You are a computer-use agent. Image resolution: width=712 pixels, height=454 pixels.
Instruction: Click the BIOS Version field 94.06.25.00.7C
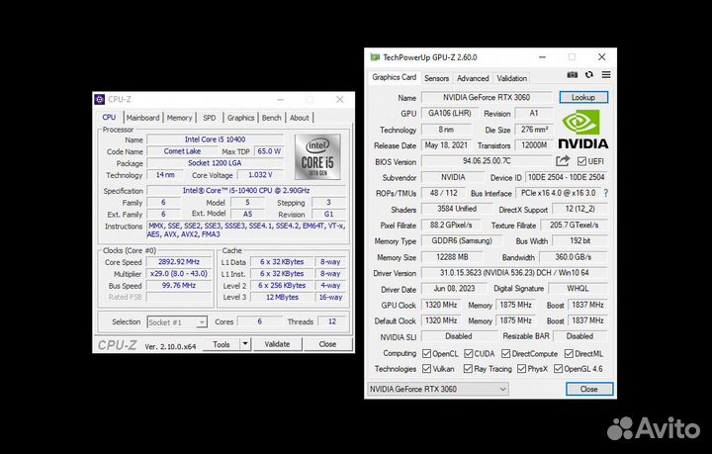coord(487,161)
